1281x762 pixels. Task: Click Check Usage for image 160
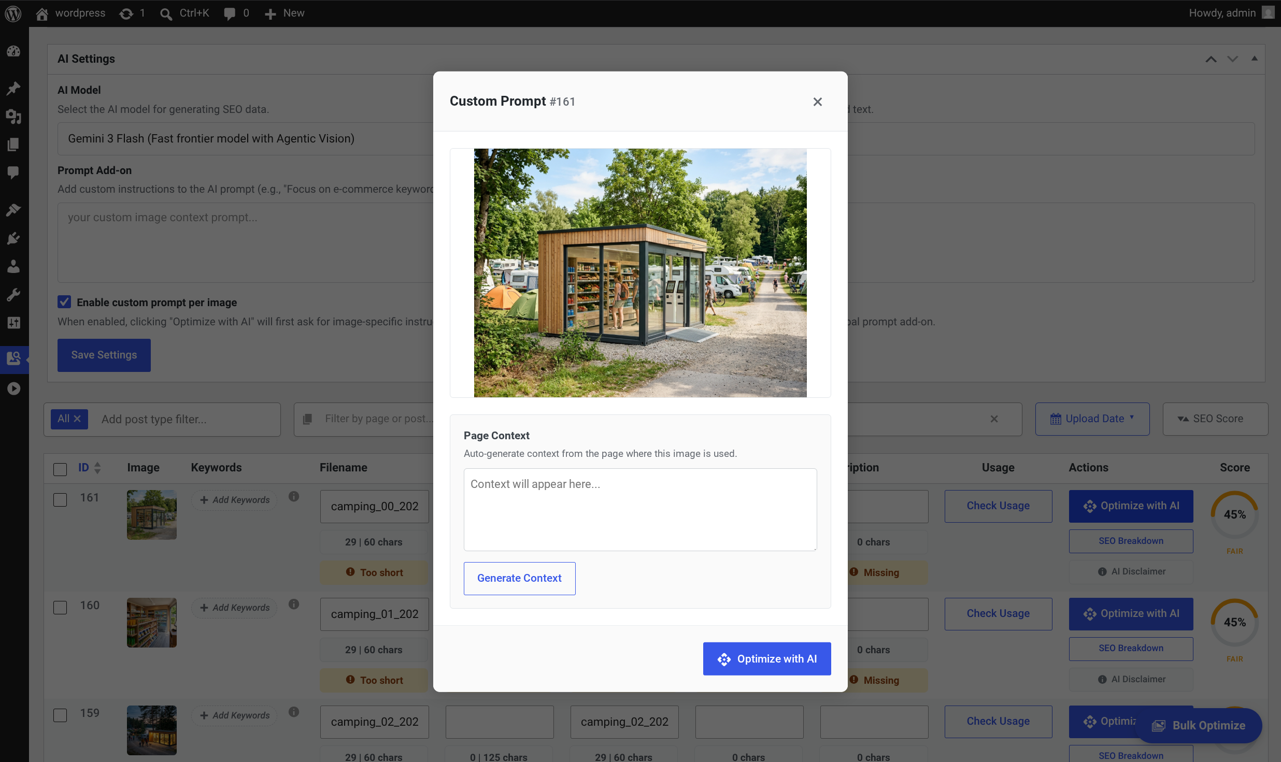[x=998, y=614]
